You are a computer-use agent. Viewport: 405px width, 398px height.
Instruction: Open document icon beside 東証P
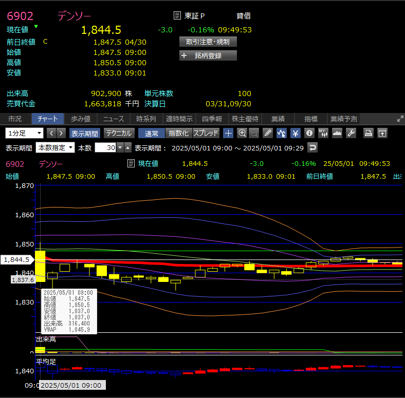click(177, 15)
